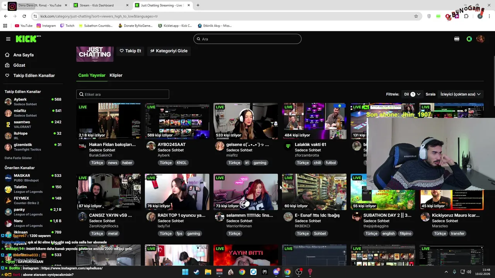Focus the Ara search field

[247, 39]
